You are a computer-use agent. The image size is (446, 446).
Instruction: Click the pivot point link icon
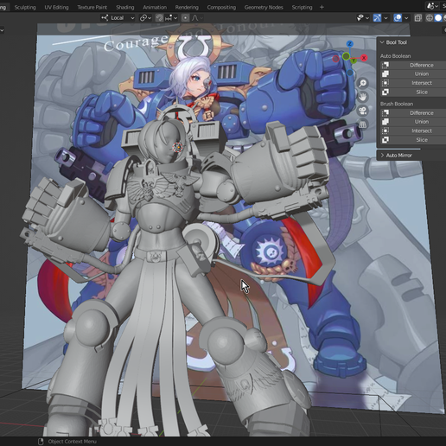(x=143, y=18)
